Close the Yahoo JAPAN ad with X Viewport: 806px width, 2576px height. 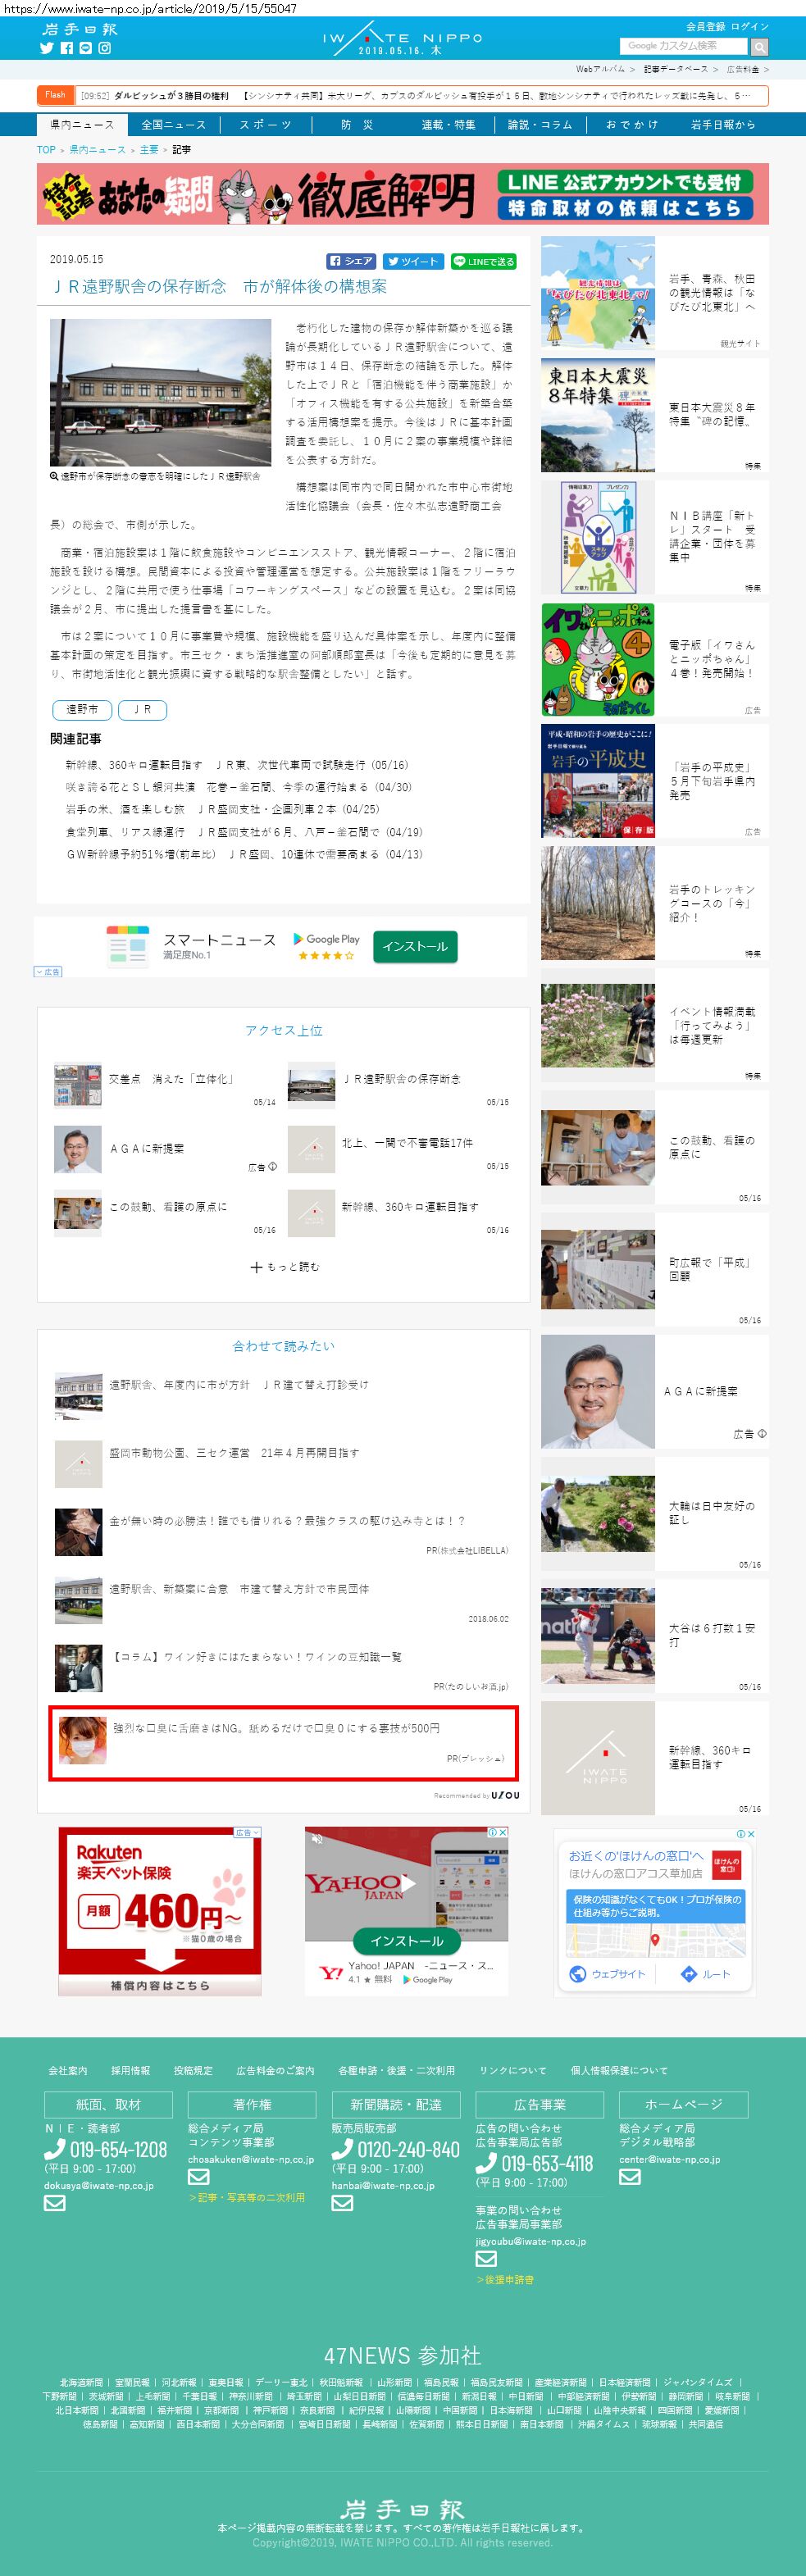tap(503, 1832)
